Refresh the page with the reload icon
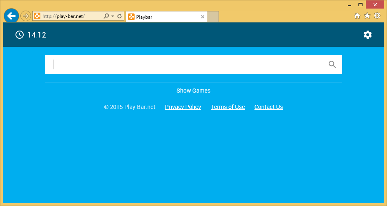Image resolution: width=387 pixels, height=206 pixels. coord(119,16)
